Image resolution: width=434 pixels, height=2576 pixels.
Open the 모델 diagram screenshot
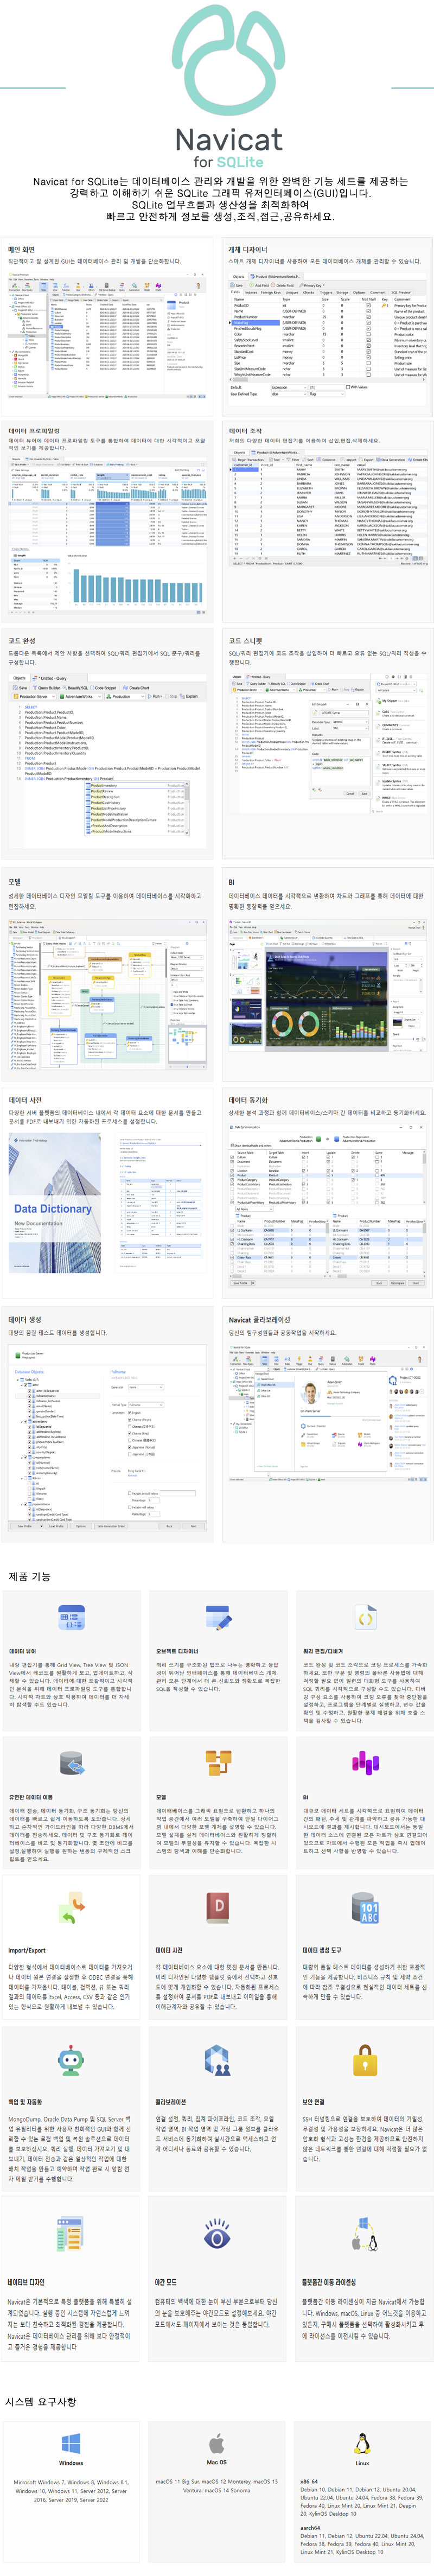point(107,994)
